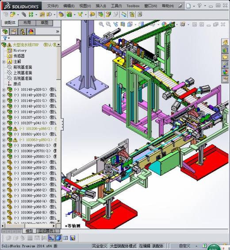
Task: Click the Exploded View icon
Action: [x=108, y=15]
